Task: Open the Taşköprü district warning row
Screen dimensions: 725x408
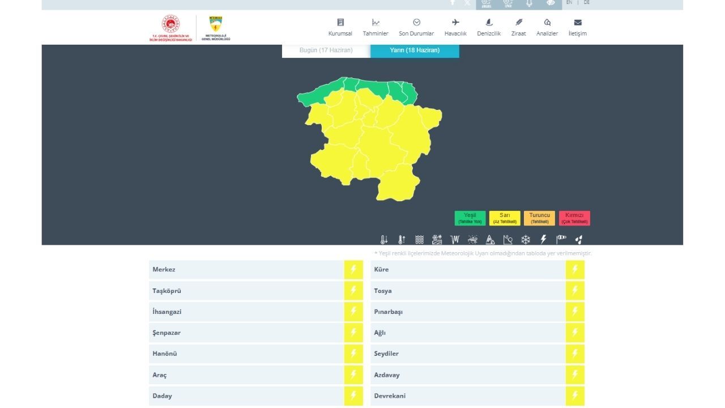Action: click(256, 291)
